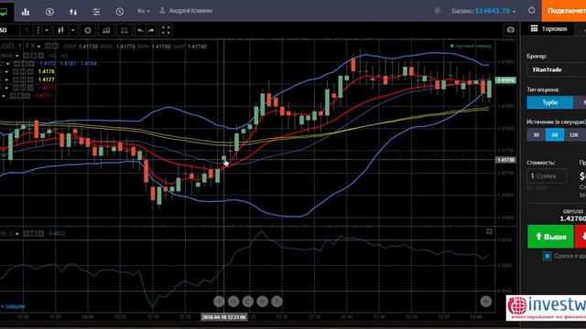Viewport: 586px width, 329px height.
Task: Click the power logout icon
Action: [x=531, y=10]
